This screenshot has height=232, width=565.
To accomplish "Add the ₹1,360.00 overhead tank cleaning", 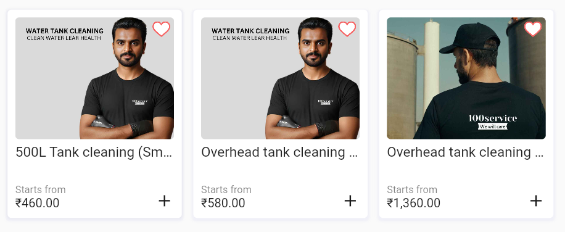I will 536,201.
